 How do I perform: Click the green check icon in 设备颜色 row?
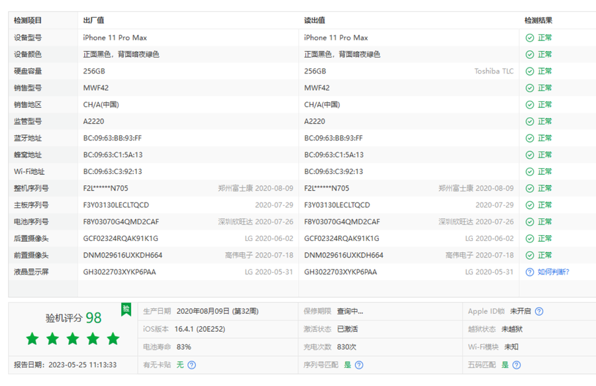(x=530, y=54)
